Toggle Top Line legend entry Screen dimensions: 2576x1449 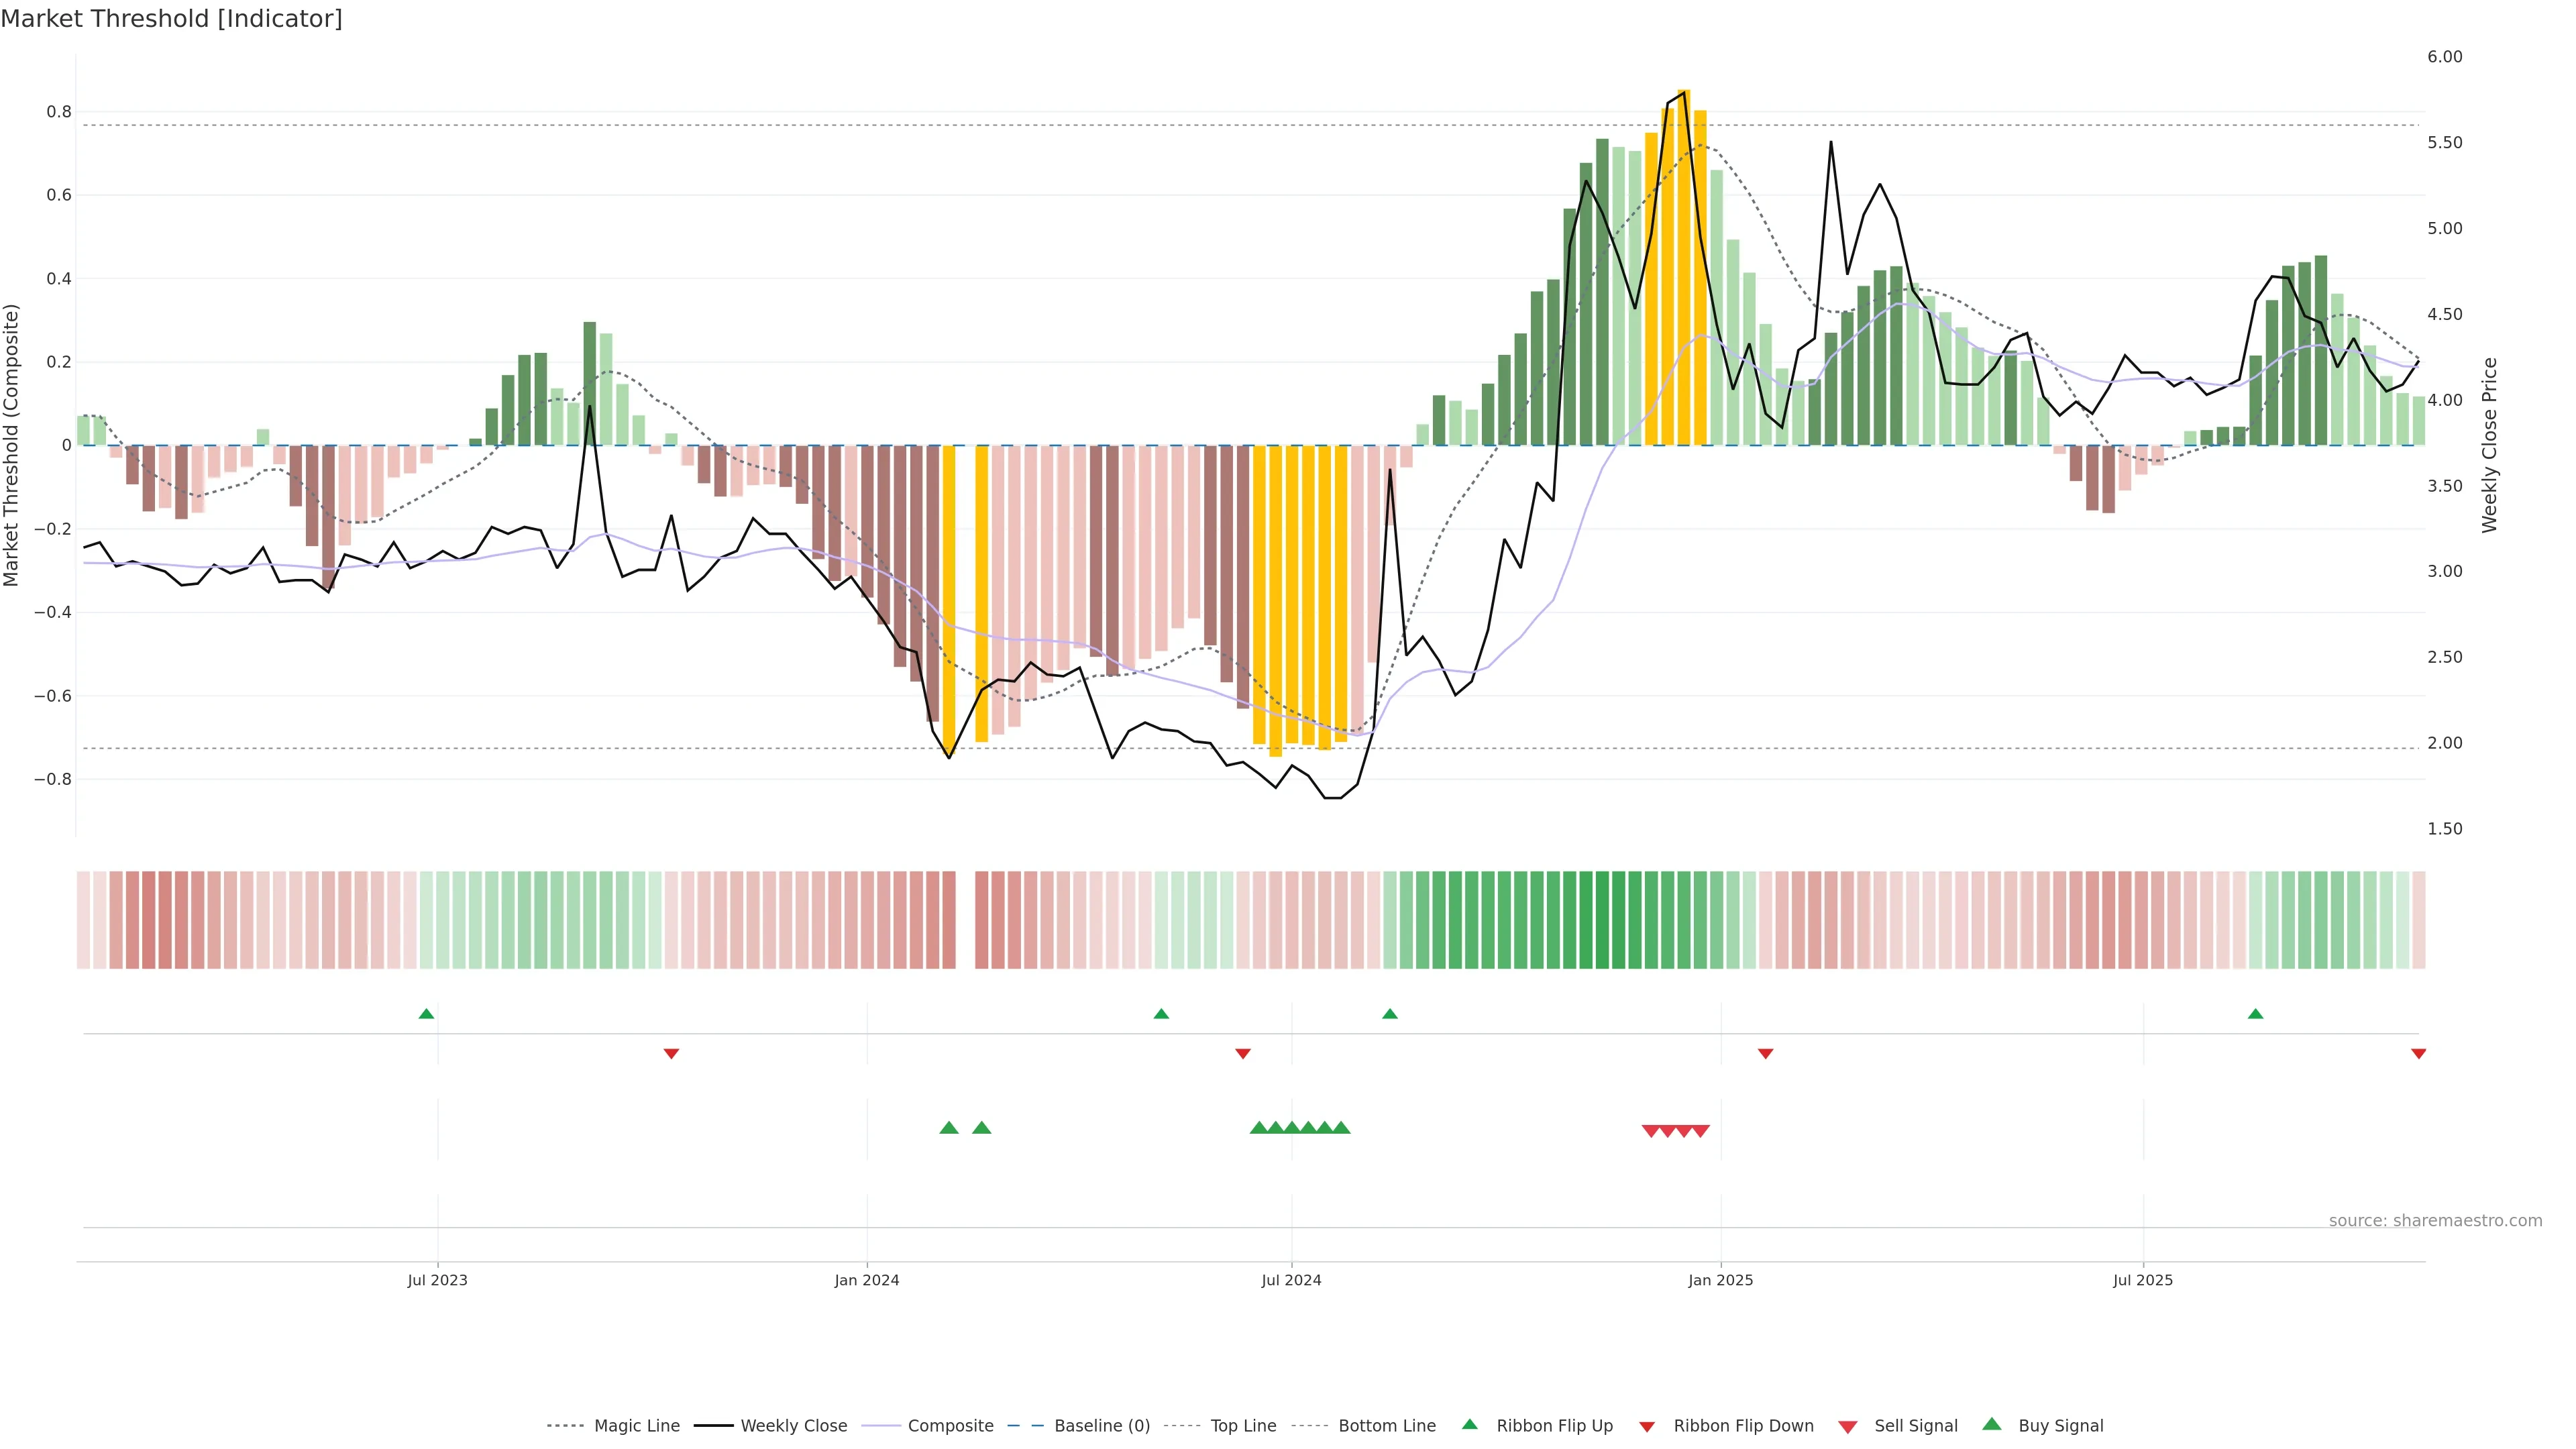[1243, 1426]
